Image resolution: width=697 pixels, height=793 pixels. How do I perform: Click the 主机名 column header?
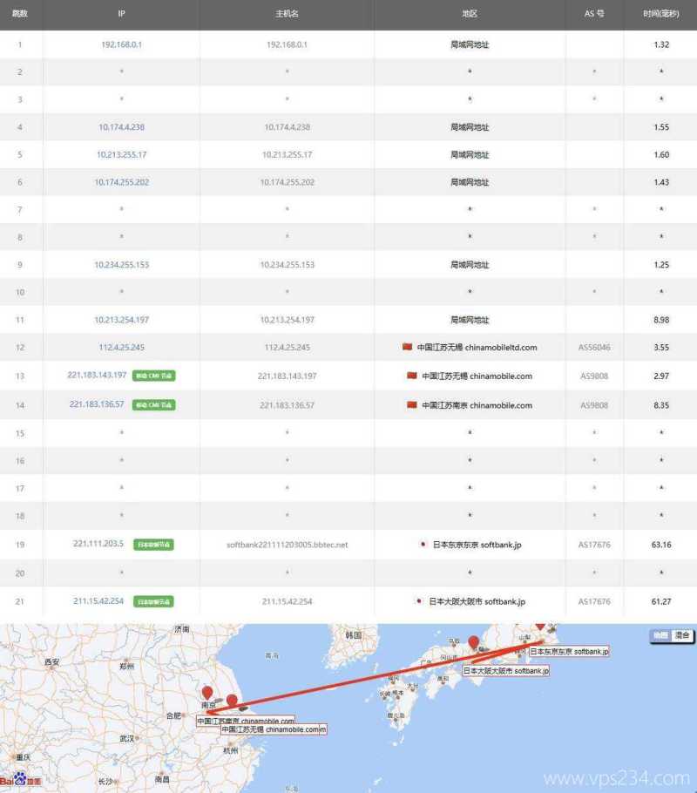[x=286, y=13]
